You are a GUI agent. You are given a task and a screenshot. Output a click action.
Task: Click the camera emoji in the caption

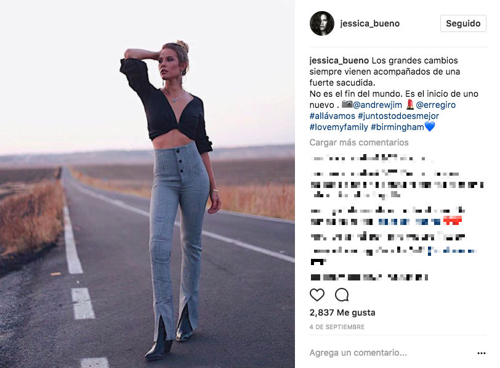tap(347, 104)
